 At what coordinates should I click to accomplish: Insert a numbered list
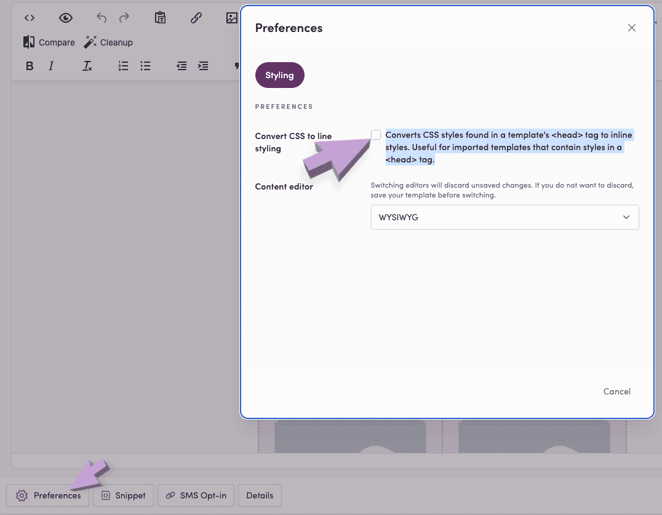(x=123, y=66)
